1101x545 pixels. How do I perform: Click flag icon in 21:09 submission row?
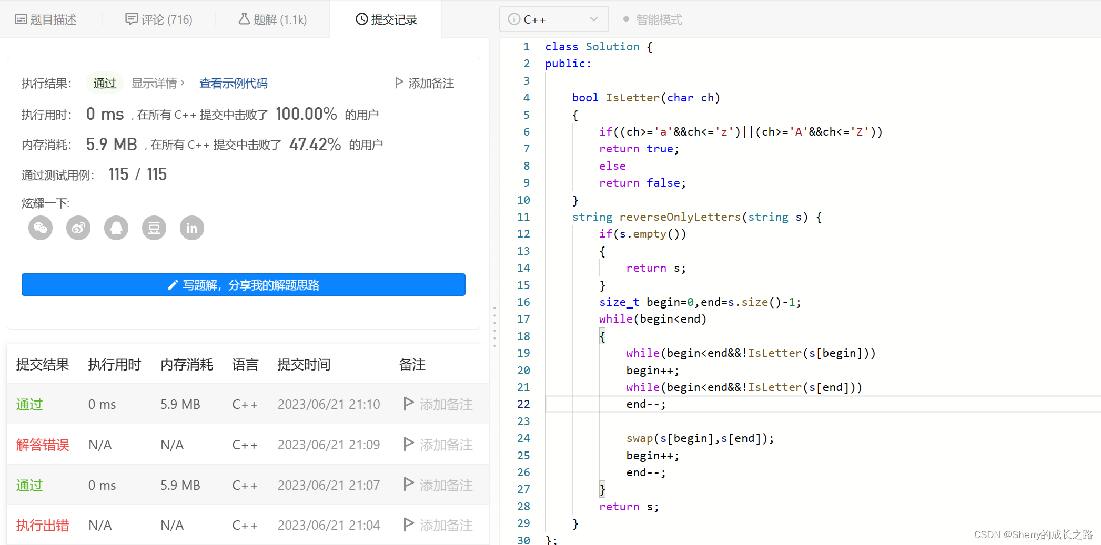pos(408,444)
